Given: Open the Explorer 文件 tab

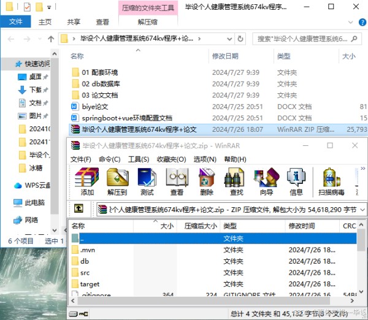Looking at the screenshot, I should pos(15,22).
